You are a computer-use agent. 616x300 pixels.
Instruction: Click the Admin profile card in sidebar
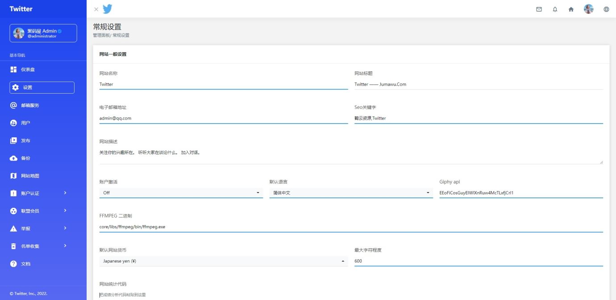[43, 33]
